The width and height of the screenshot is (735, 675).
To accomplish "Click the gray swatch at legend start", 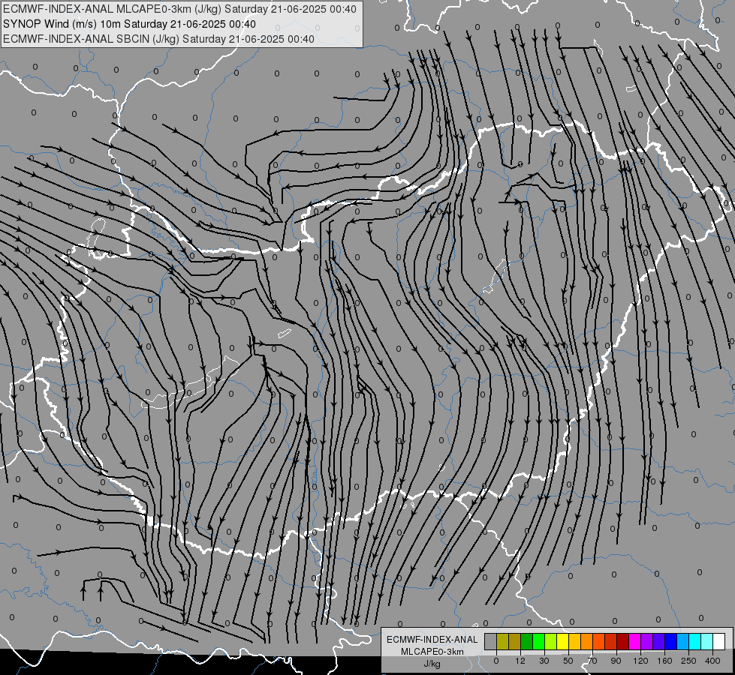I will click(490, 641).
